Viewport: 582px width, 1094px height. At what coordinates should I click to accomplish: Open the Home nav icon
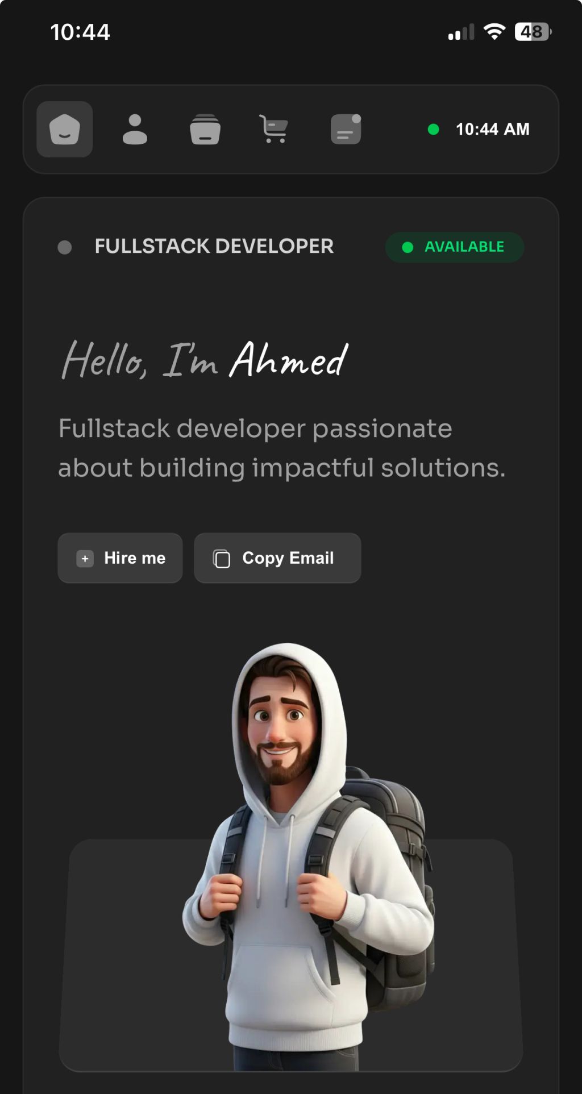pyautogui.click(x=65, y=129)
